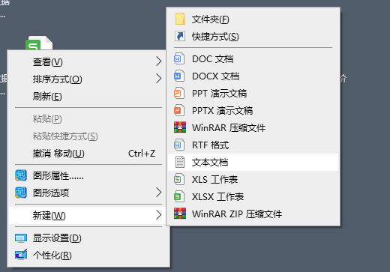Click the WinRAR ZIP 压缩文件 icon
The width and height of the screenshot is (390, 272).
click(x=180, y=214)
